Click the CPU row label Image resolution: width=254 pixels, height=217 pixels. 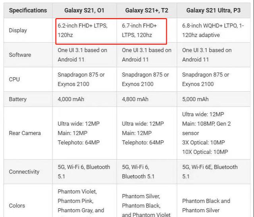pyautogui.click(x=14, y=79)
